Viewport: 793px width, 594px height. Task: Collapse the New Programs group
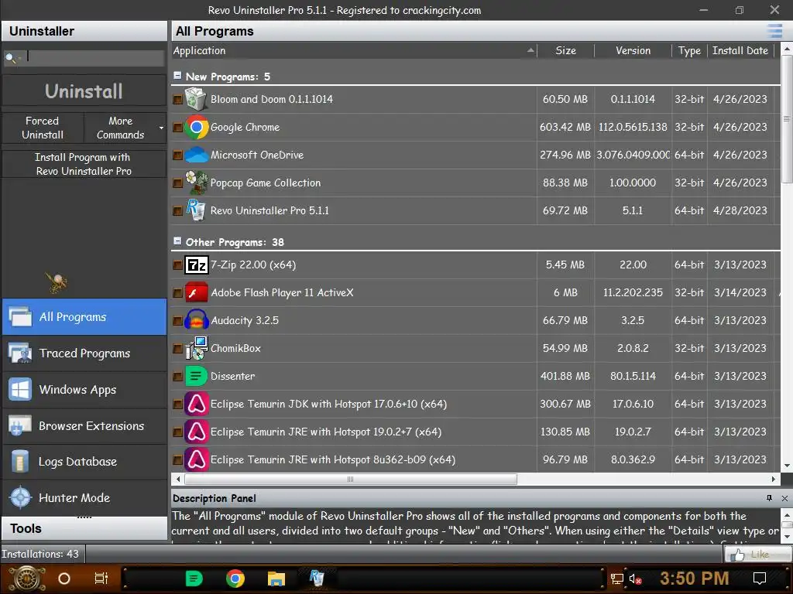[x=177, y=75]
